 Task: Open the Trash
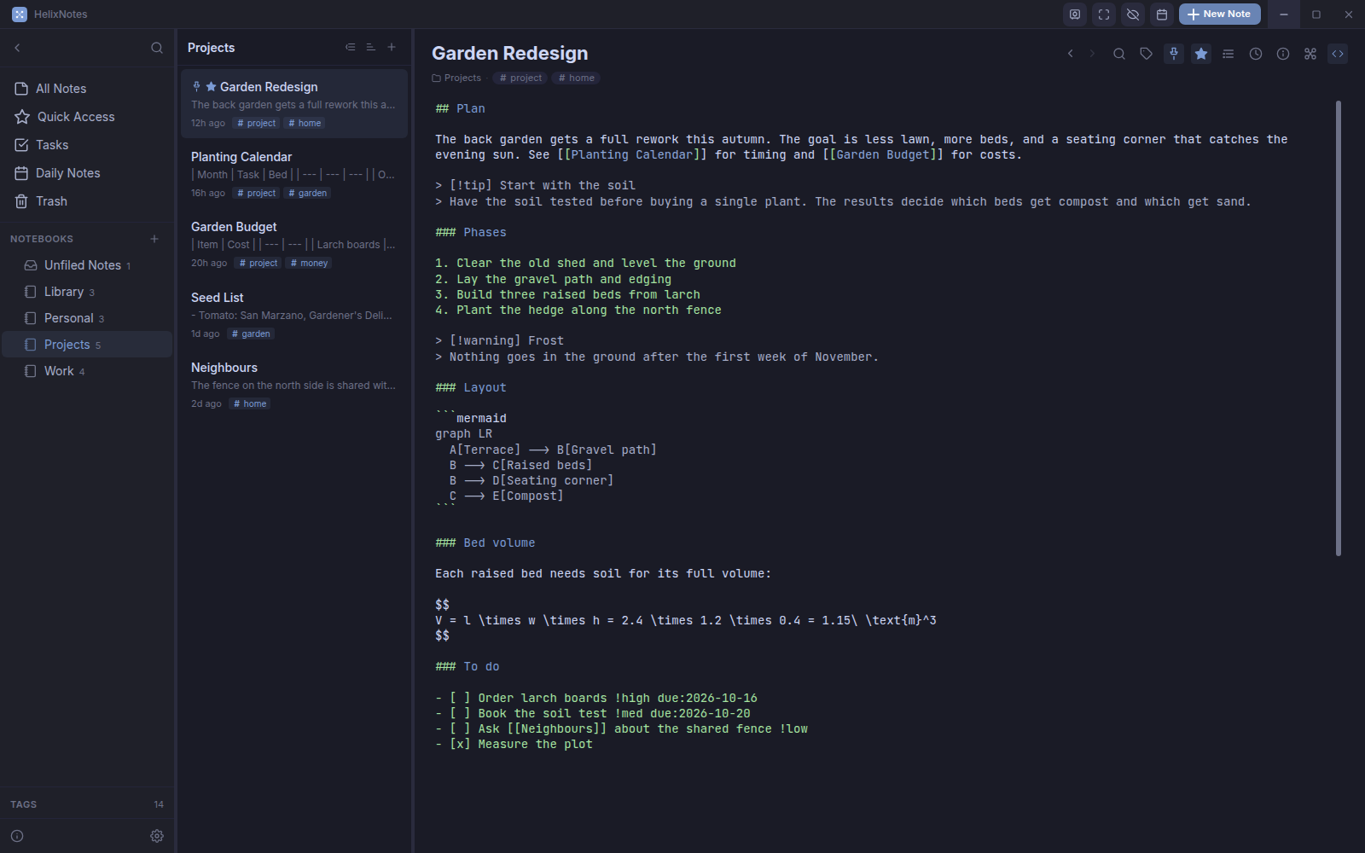[86, 201]
